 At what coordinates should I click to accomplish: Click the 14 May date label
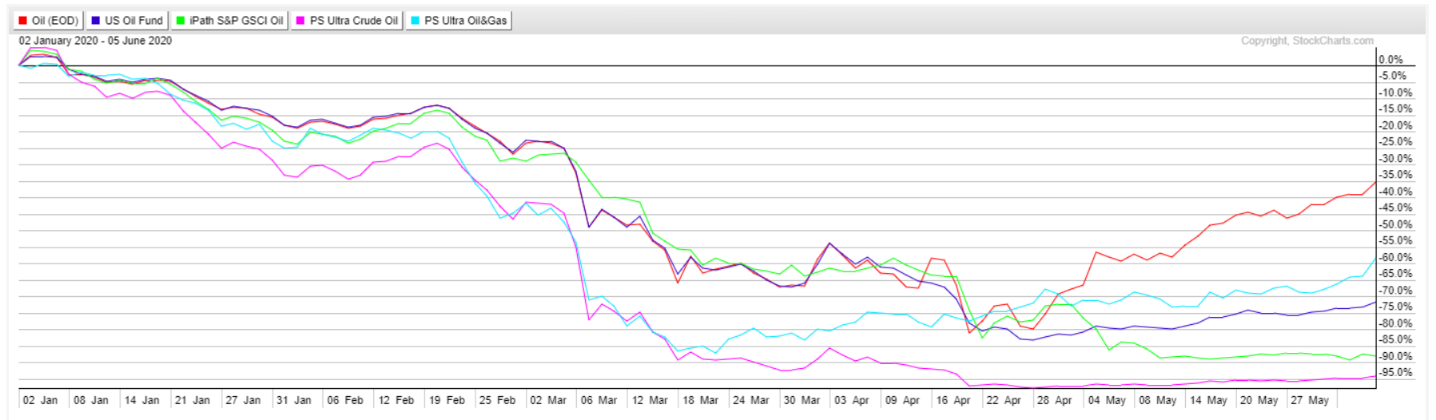pyautogui.click(x=1208, y=400)
